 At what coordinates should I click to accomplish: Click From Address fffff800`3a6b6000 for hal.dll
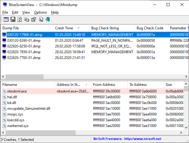(107, 97)
